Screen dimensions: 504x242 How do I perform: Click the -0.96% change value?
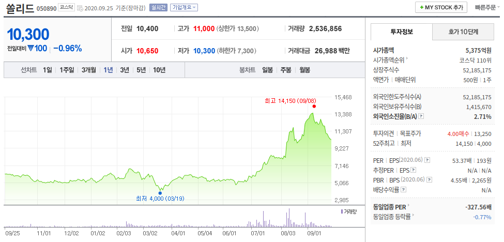point(68,49)
